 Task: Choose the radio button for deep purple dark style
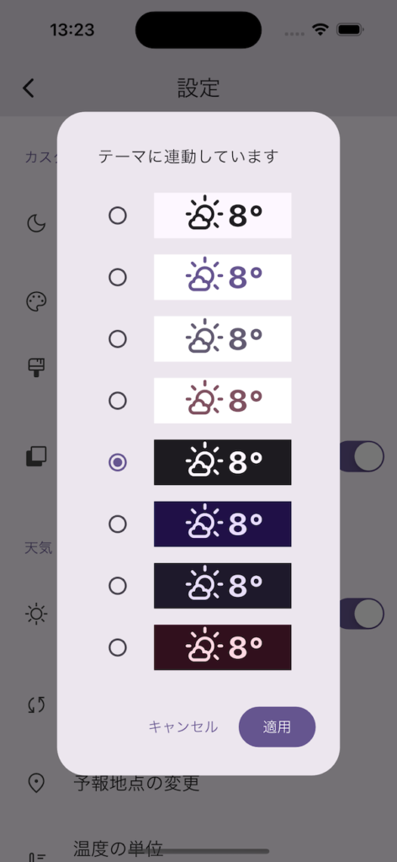tap(118, 524)
